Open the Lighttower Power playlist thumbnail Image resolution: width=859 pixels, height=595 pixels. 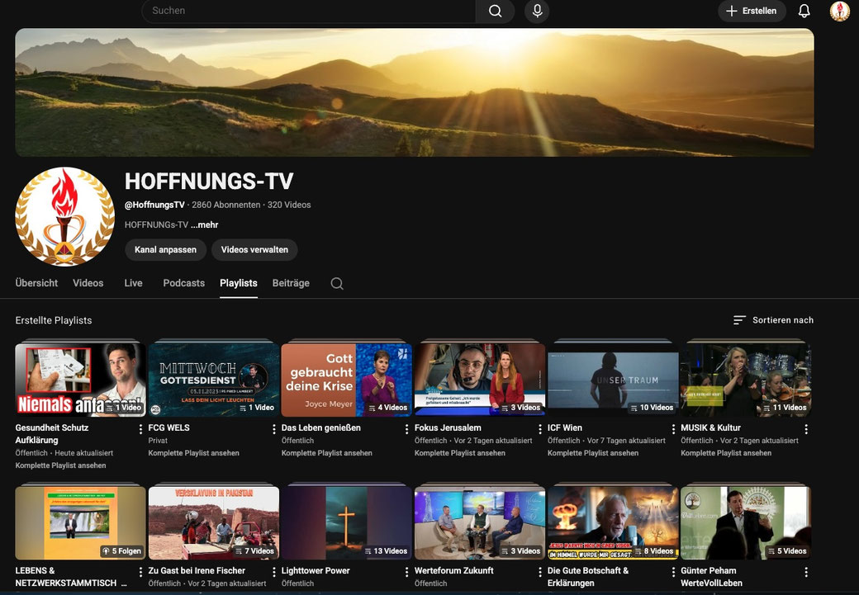346,523
